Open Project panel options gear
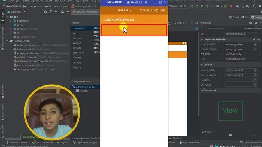The image size is (262, 147). (63, 12)
